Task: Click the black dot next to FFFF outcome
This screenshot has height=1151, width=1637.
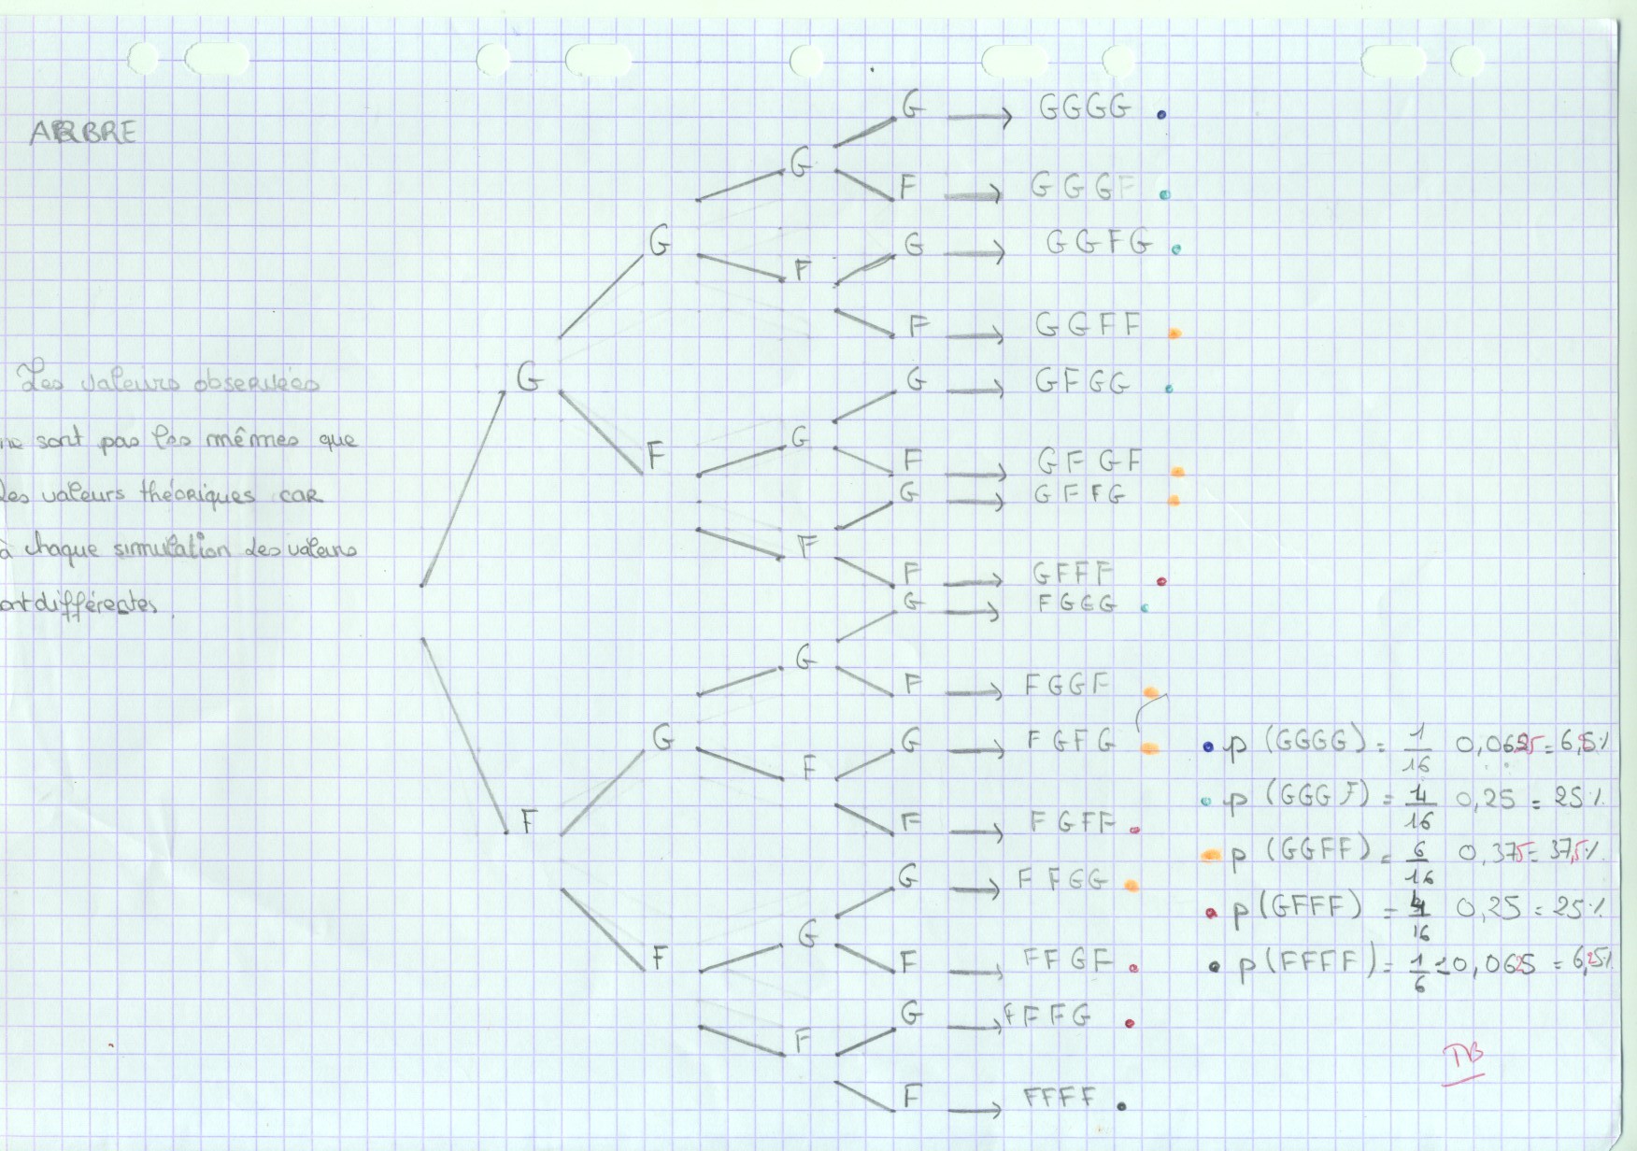Action: click(1121, 1106)
